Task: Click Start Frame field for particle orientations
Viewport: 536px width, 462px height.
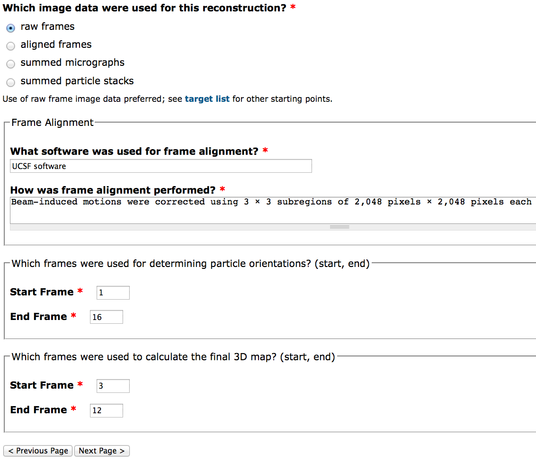Action: 113,293
